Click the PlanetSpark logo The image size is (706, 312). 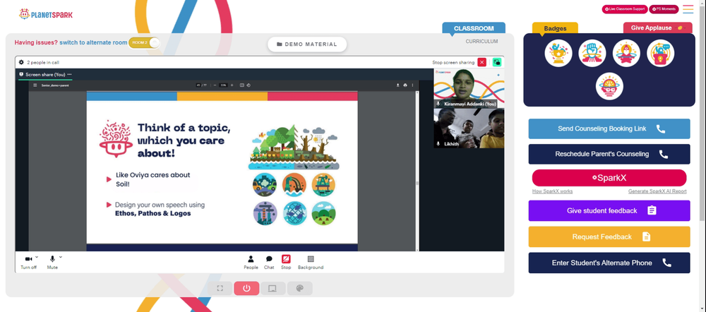coord(45,15)
